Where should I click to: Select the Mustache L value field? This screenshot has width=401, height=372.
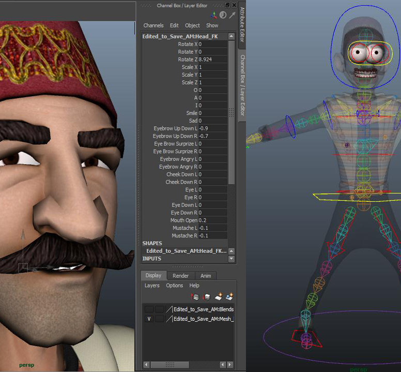tap(212, 228)
